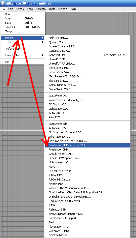Open the Vertex menu
This screenshot has width=136, height=238.
pyautogui.click(x=20, y=9)
